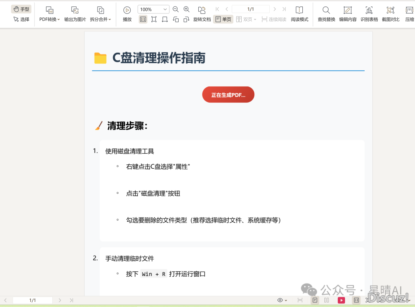Go to previous page in top toolbar
Image resolution: width=415 pixels, height=307 pixels.
pos(227,9)
